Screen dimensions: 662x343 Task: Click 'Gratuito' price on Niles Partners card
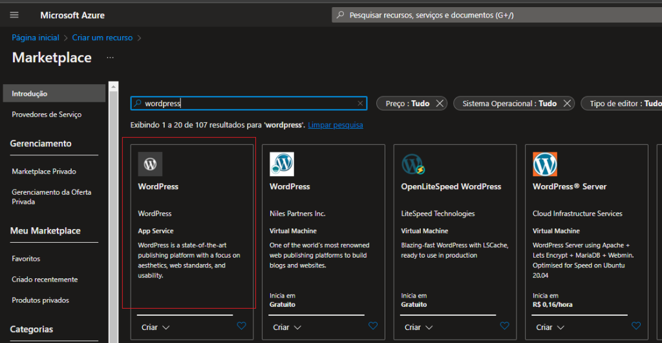click(282, 305)
